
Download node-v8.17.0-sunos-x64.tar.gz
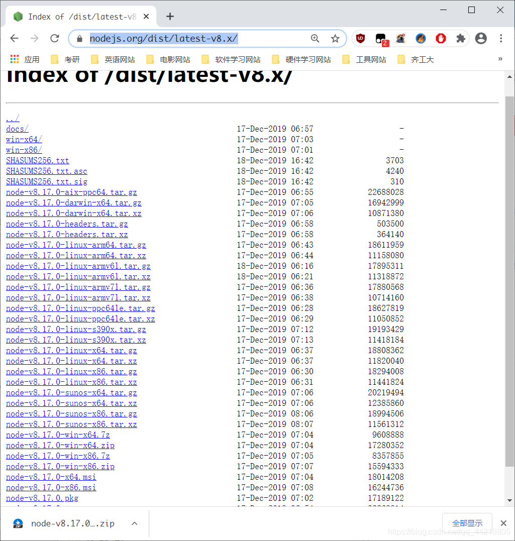[x=71, y=393]
